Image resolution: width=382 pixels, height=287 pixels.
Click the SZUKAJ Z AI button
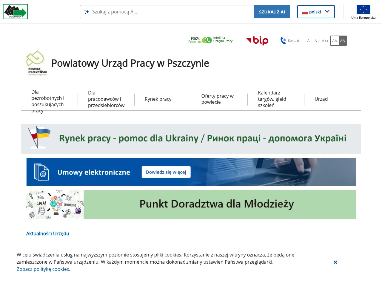[272, 12]
